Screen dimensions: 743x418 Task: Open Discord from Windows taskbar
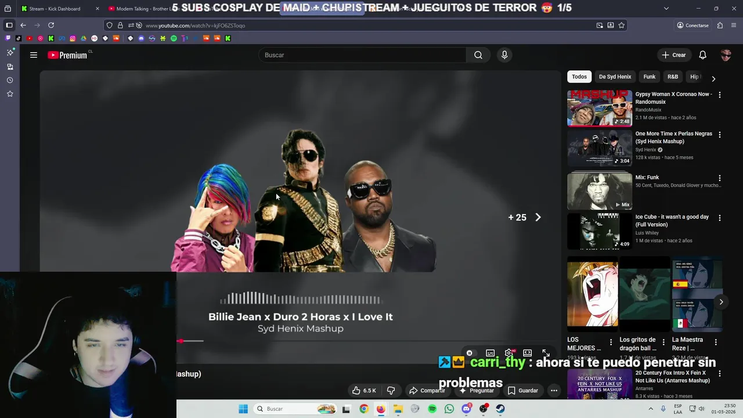[x=466, y=409]
